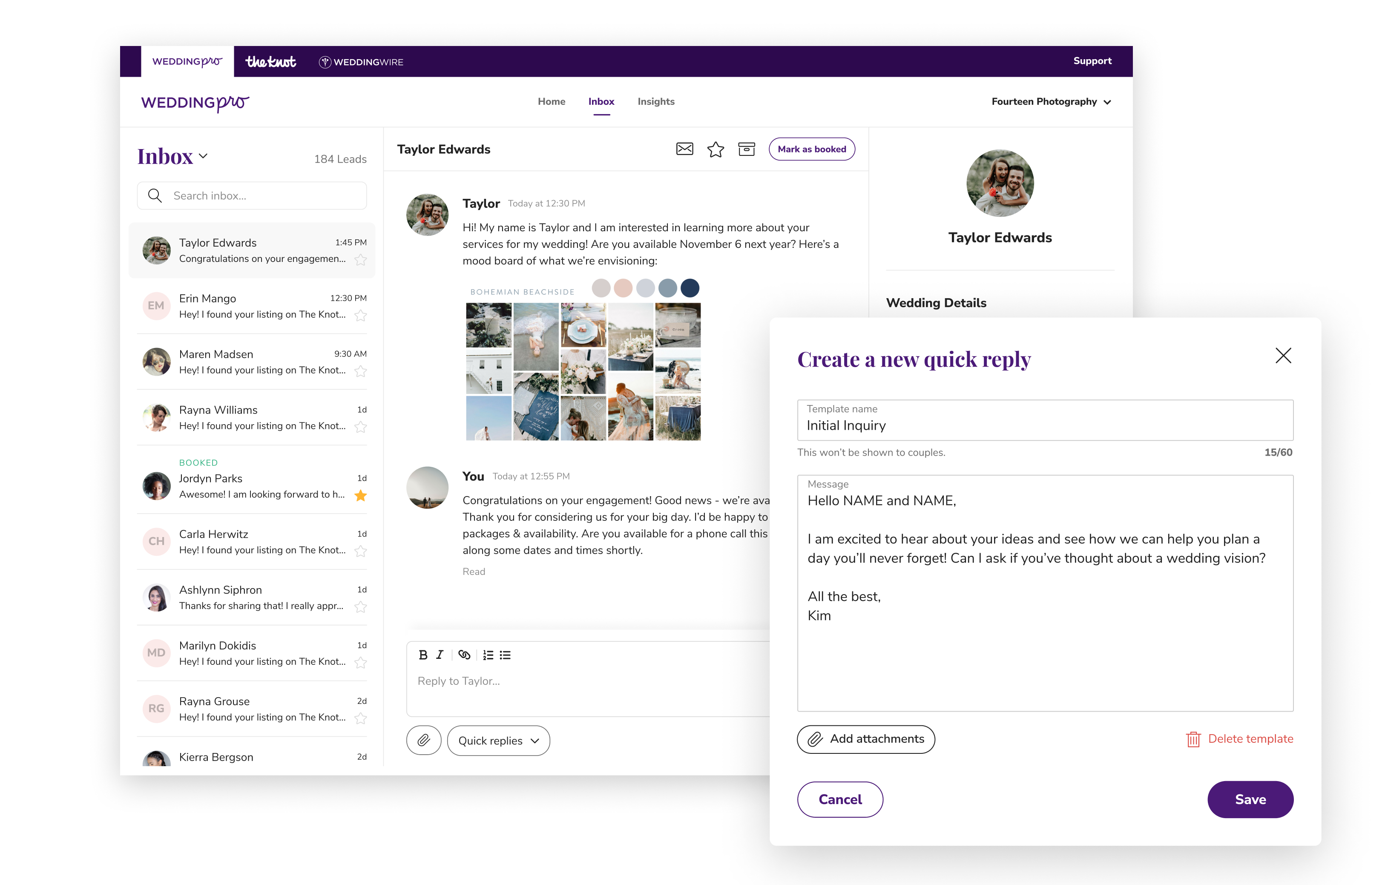The image size is (1388, 885).
Task: Open the Insights tab
Action: coord(655,101)
